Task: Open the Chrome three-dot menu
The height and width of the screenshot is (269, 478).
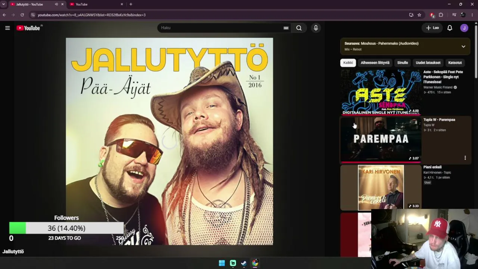Action: 472,15
